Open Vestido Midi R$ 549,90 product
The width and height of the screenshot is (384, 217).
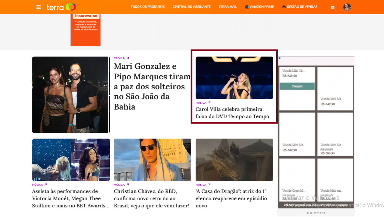(297, 89)
